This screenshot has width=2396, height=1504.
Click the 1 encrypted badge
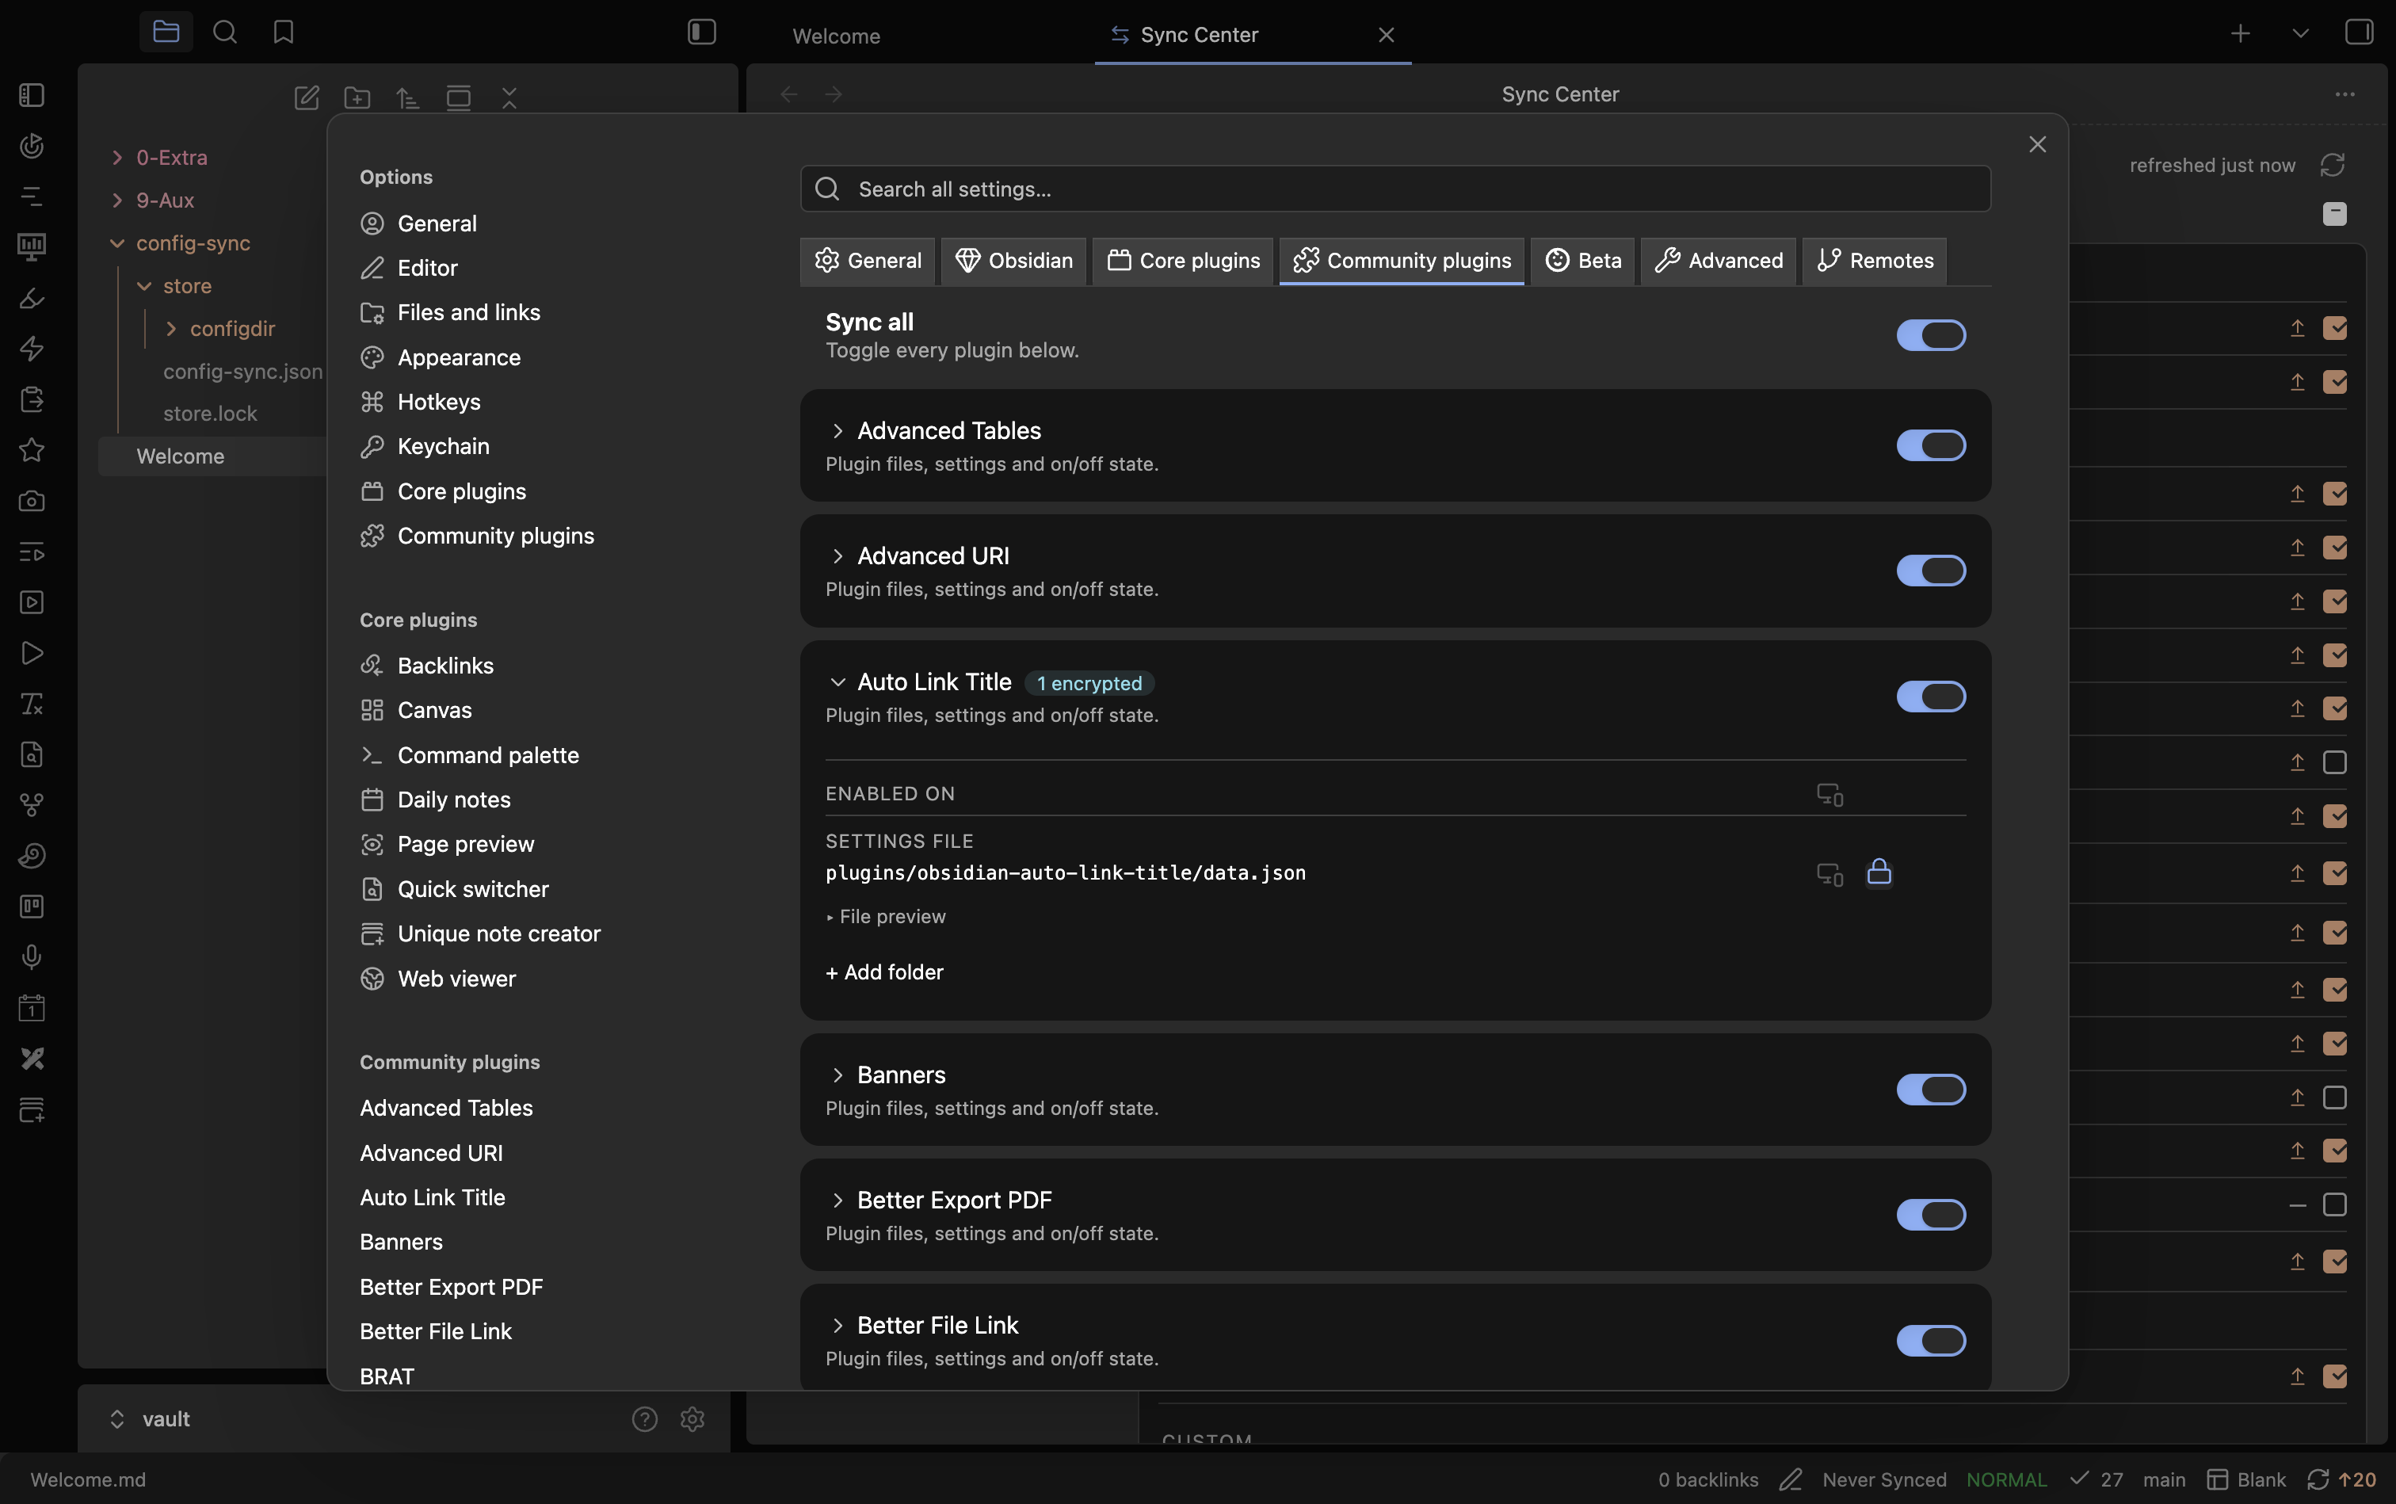pos(1089,683)
